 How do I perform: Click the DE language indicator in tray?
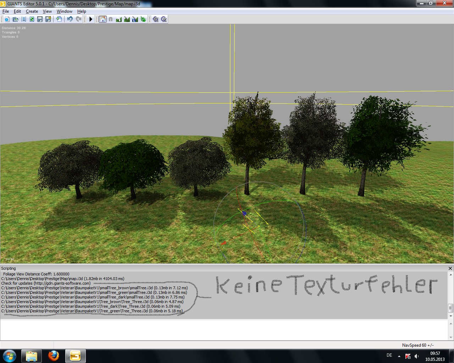click(x=389, y=355)
